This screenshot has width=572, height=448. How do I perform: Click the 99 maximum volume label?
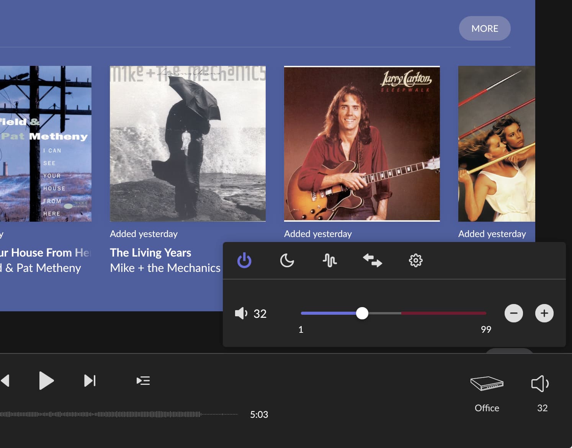486,329
